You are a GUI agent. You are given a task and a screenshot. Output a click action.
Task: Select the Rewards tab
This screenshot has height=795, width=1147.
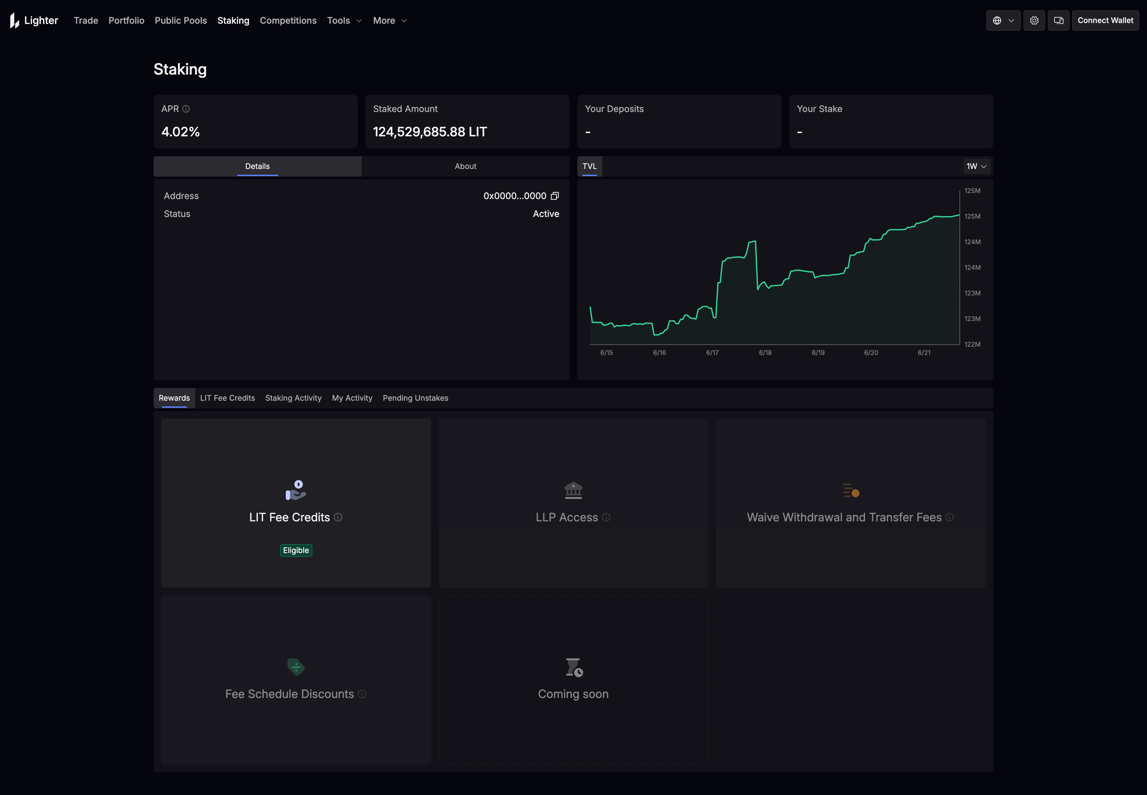[x=174, y=398]
